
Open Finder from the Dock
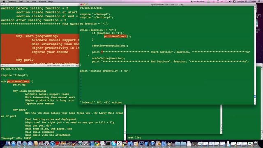pos(8,143)
